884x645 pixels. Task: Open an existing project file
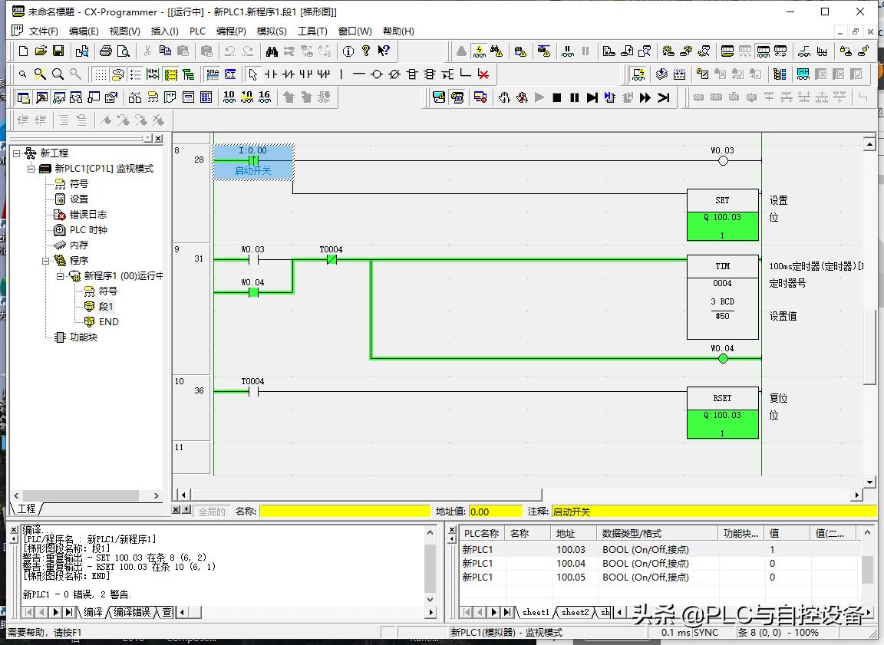[41, 51]
